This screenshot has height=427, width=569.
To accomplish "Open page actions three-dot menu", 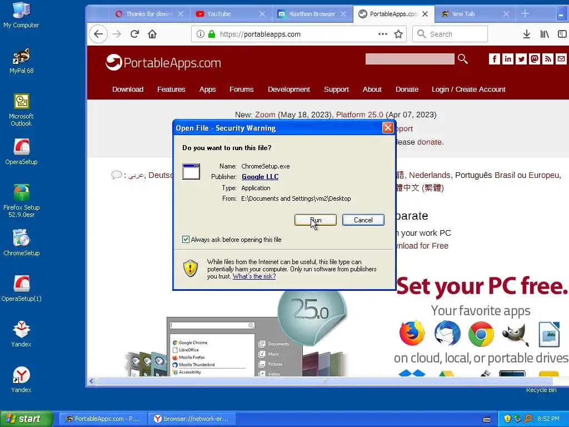I will [382, 34].
